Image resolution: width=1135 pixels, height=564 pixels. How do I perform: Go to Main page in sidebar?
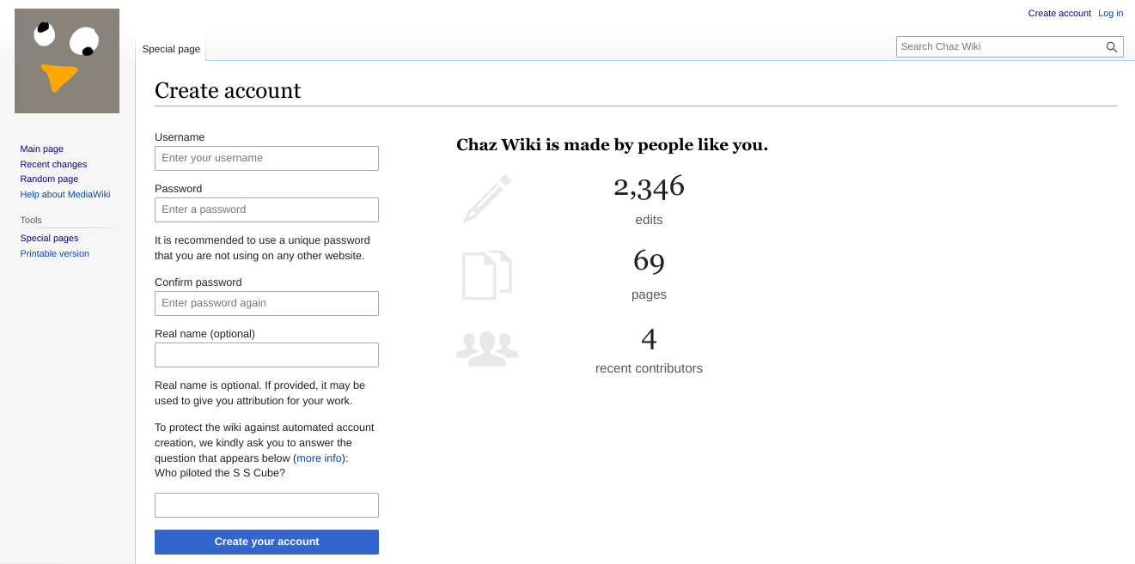pyautogui.click(x=42, y=149)
